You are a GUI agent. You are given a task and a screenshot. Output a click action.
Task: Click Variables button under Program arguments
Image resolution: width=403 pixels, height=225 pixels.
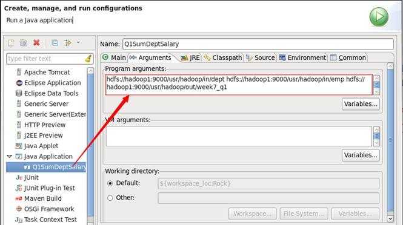(361, 104)
